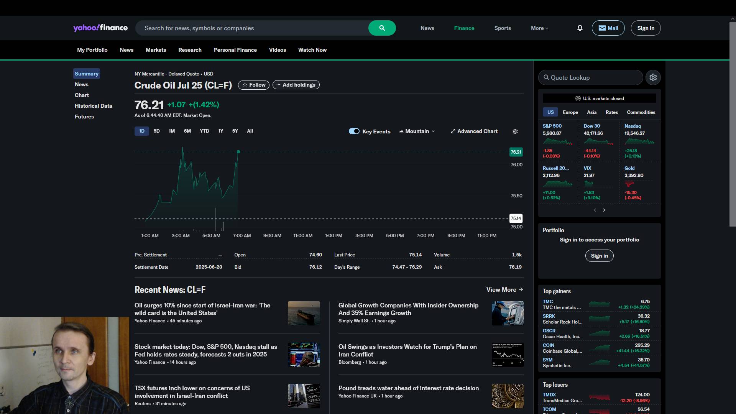Click the Mail envelope button

point(608,28)
